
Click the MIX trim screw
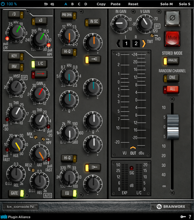36,137
